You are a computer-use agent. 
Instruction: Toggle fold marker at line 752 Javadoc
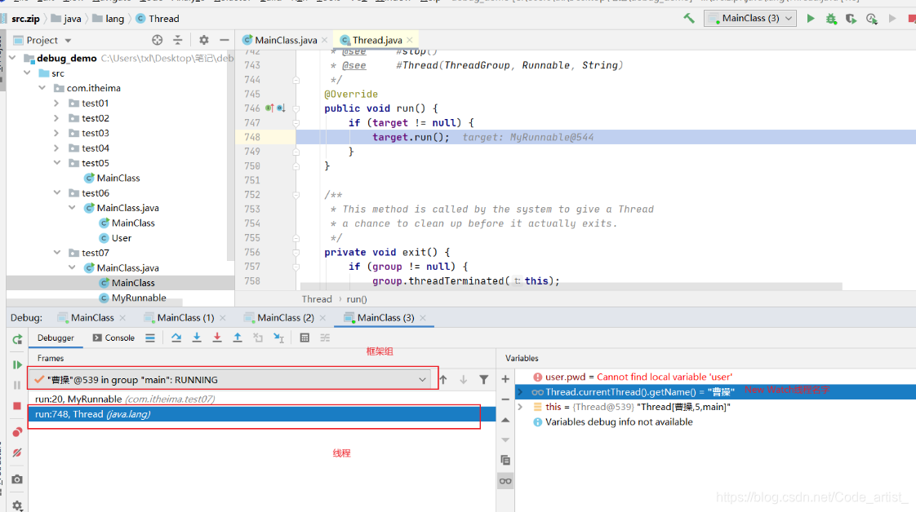[296, 195]
